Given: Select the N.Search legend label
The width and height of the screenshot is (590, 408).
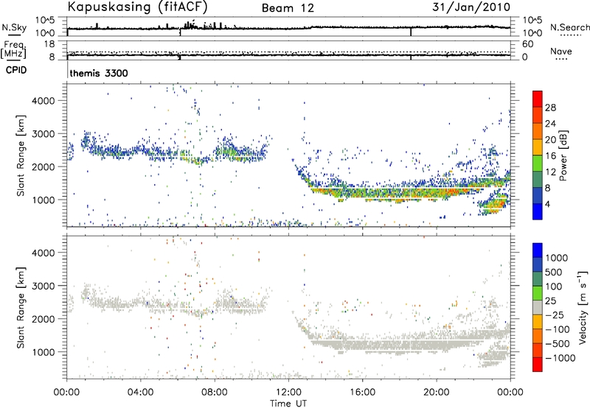Looking at the screenshot, I should [569, 27].
